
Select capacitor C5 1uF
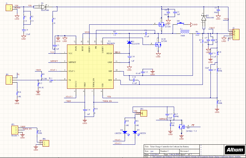point(55,46)
